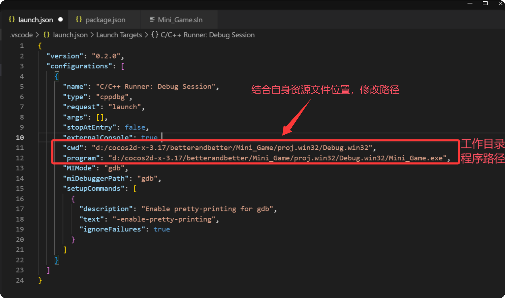The width and height of the screenshot is (505, 298).
Task: Click the true value of ignoreFailures
Action: point(162,229)
